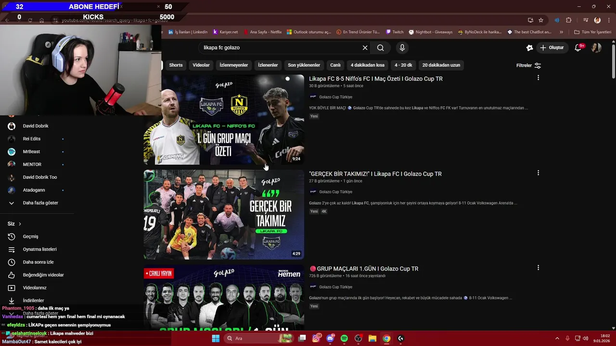
Task: Expand the Siz section chevron
Action: click(20, 224)
